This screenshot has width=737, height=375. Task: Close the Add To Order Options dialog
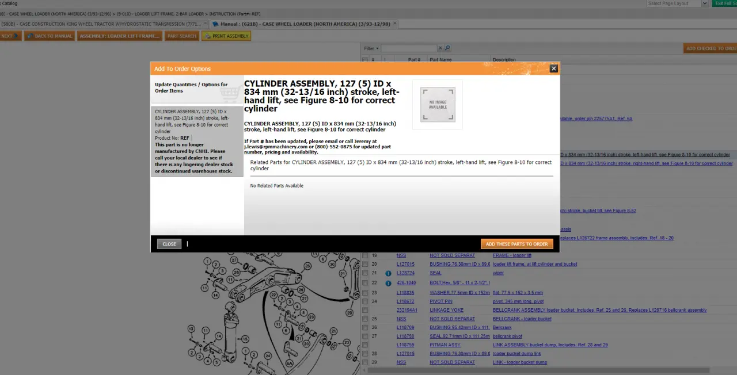click(553, 68)
